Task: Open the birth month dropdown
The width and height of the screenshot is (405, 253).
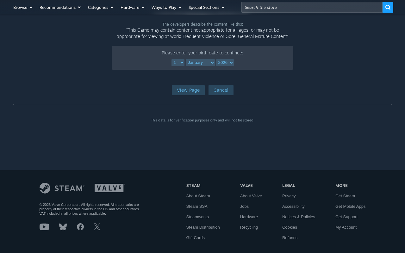Action: coord(200,63)
